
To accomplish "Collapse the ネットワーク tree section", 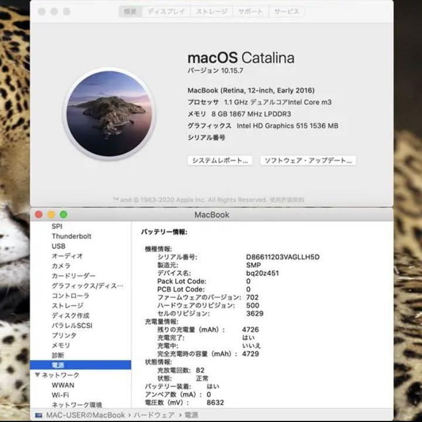I will pos(38,375).
